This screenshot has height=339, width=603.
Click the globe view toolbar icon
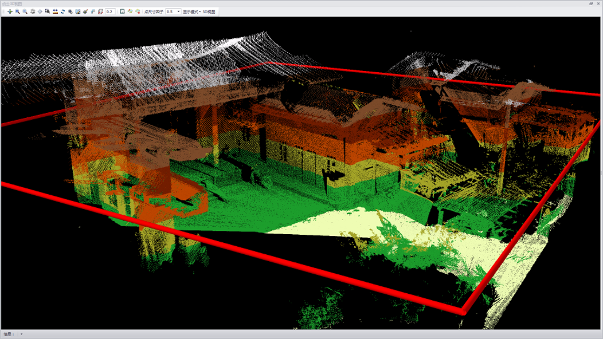point(33,11)
